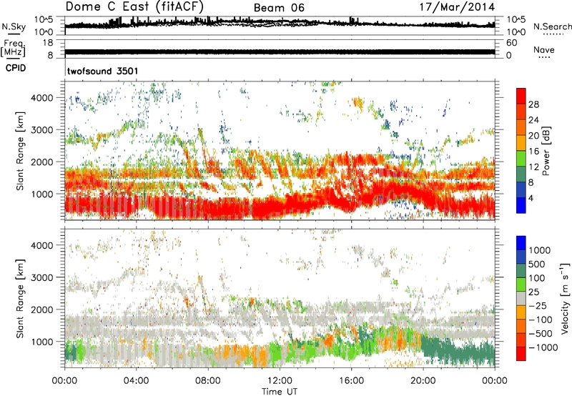Click the frequency band in the Freq panel

click(x=280, y=51)
